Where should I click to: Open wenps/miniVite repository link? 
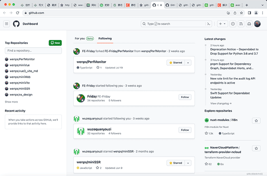(20, 83)
